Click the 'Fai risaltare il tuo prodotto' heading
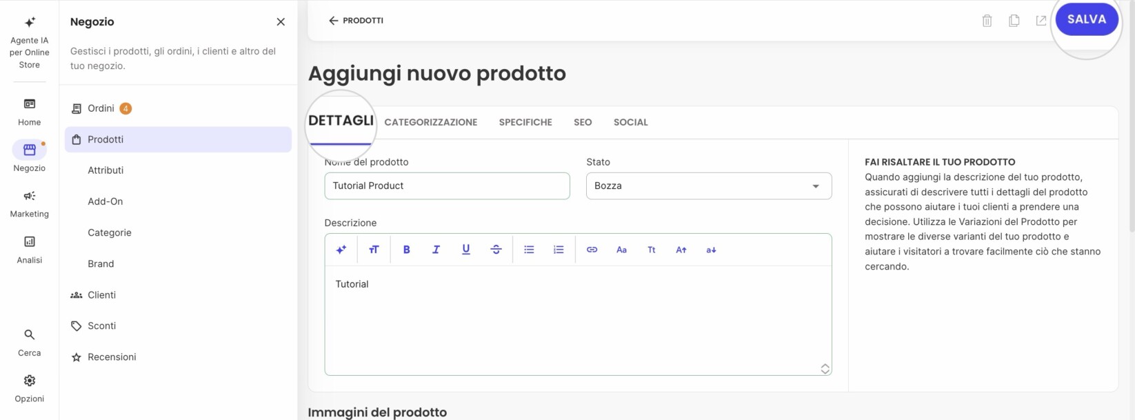 pos(940,162)
